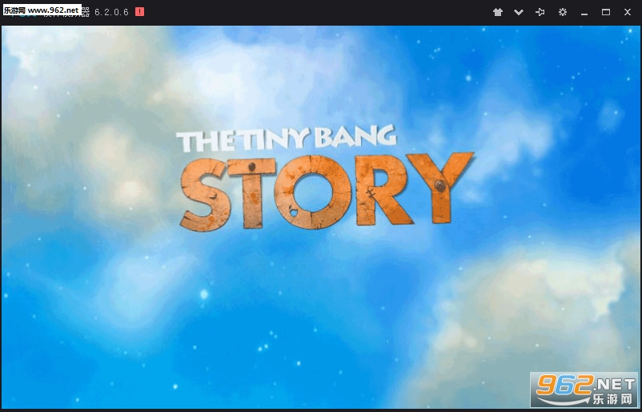Click the red exclamation alert icon
The image size is (642, 412).
point(139,12)
